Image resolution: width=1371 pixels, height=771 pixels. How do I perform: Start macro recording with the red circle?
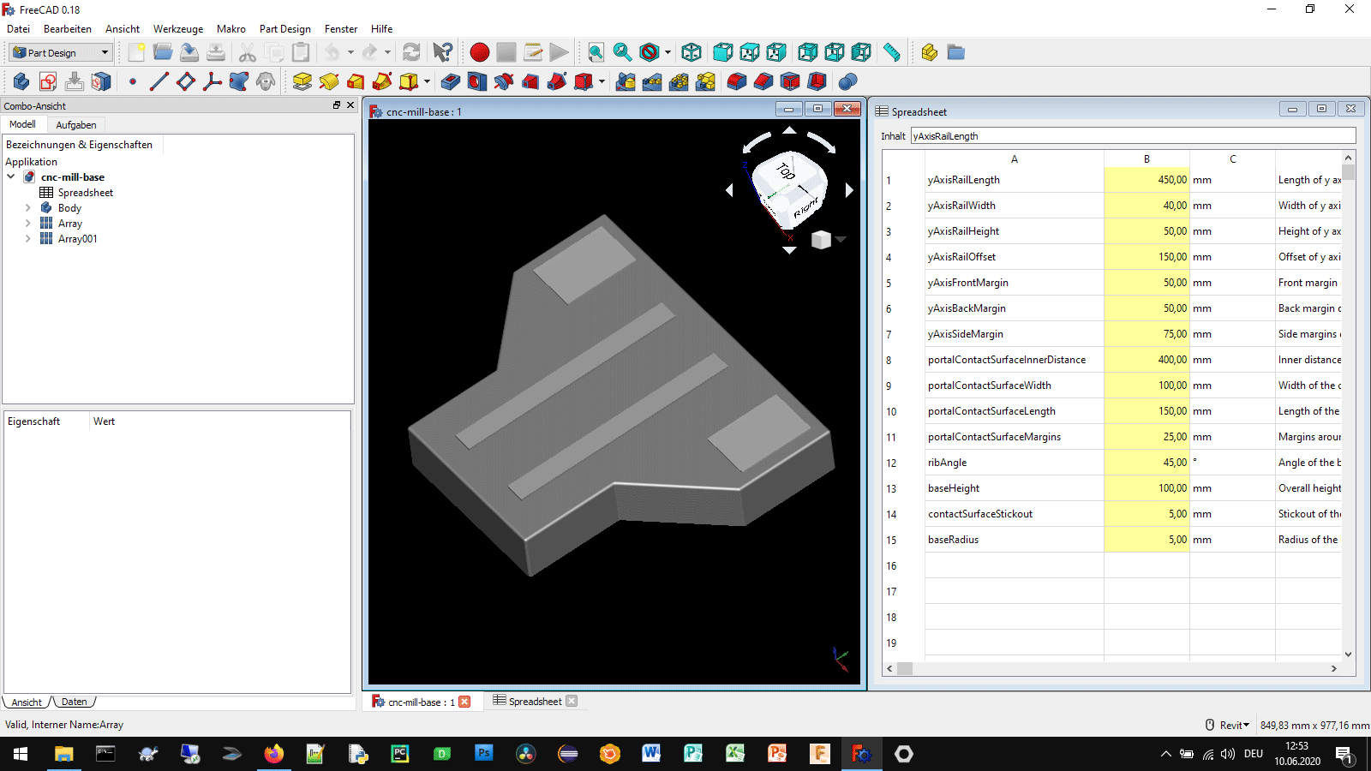tap(480, 52)
